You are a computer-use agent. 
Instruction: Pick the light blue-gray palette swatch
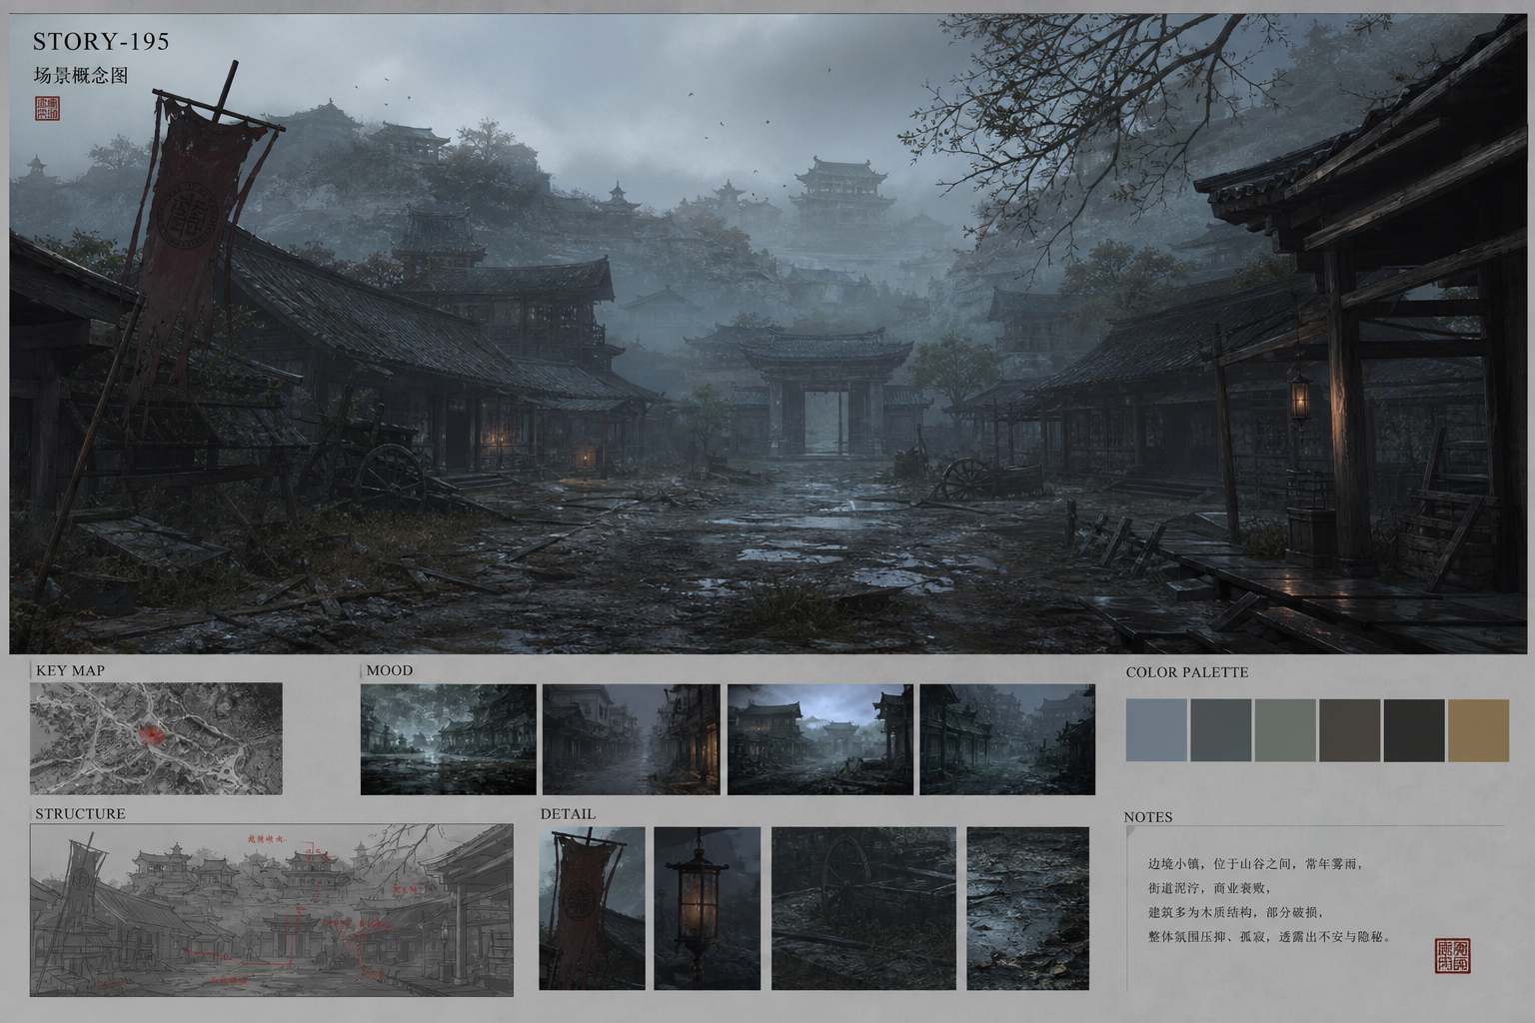pyautogui.click(x=1156, y=730)
